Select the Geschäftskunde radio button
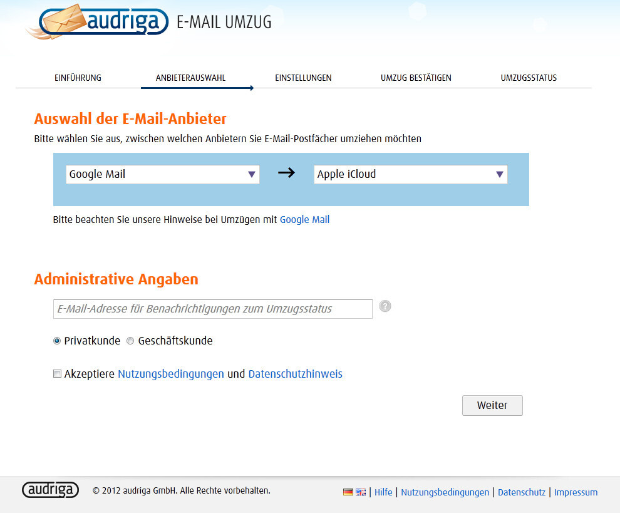 click(130, 340)
